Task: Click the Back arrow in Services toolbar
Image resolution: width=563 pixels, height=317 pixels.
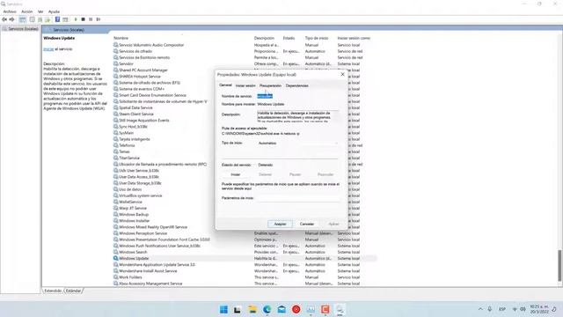Action: pos(4,19)
